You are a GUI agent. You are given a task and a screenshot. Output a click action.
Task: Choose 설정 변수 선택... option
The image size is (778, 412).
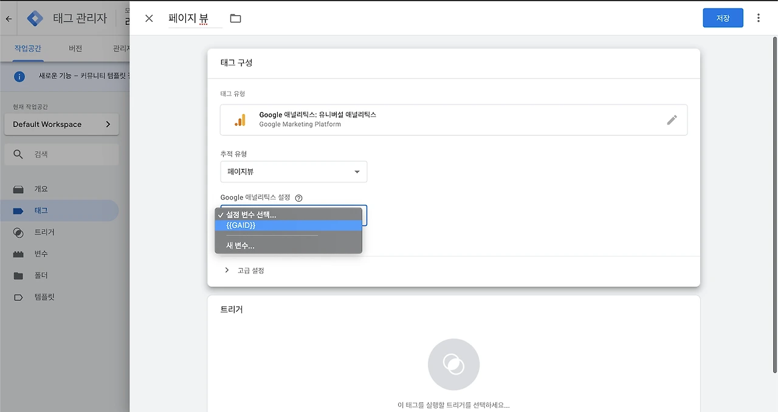(288, 215)
